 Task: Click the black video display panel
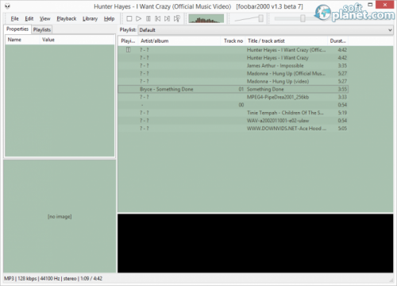pyautogui.click(x=256, y=243)
